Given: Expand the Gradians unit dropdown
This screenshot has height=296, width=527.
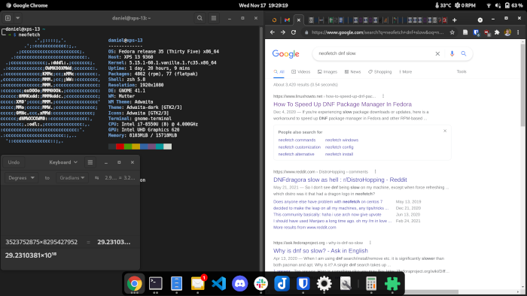Looking at the screenshot, I should [72, 177].
